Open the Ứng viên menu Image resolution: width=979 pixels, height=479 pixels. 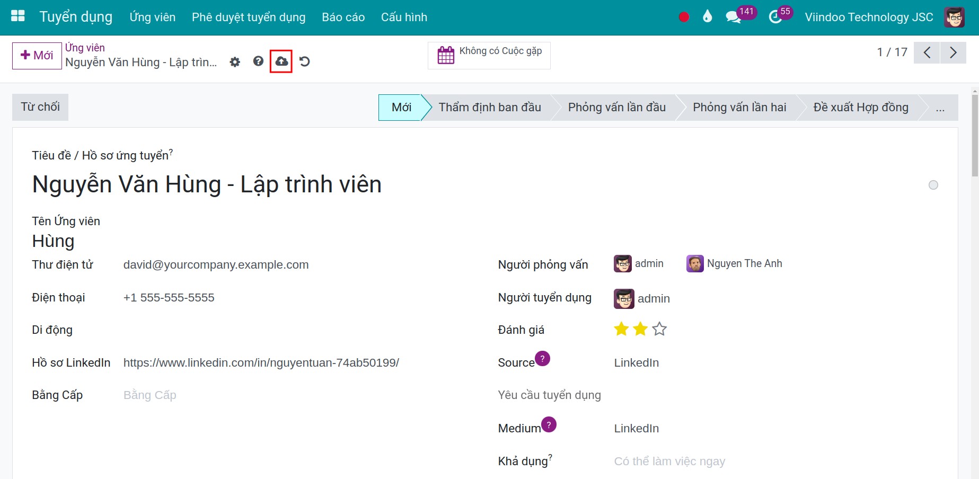point(152,17)
